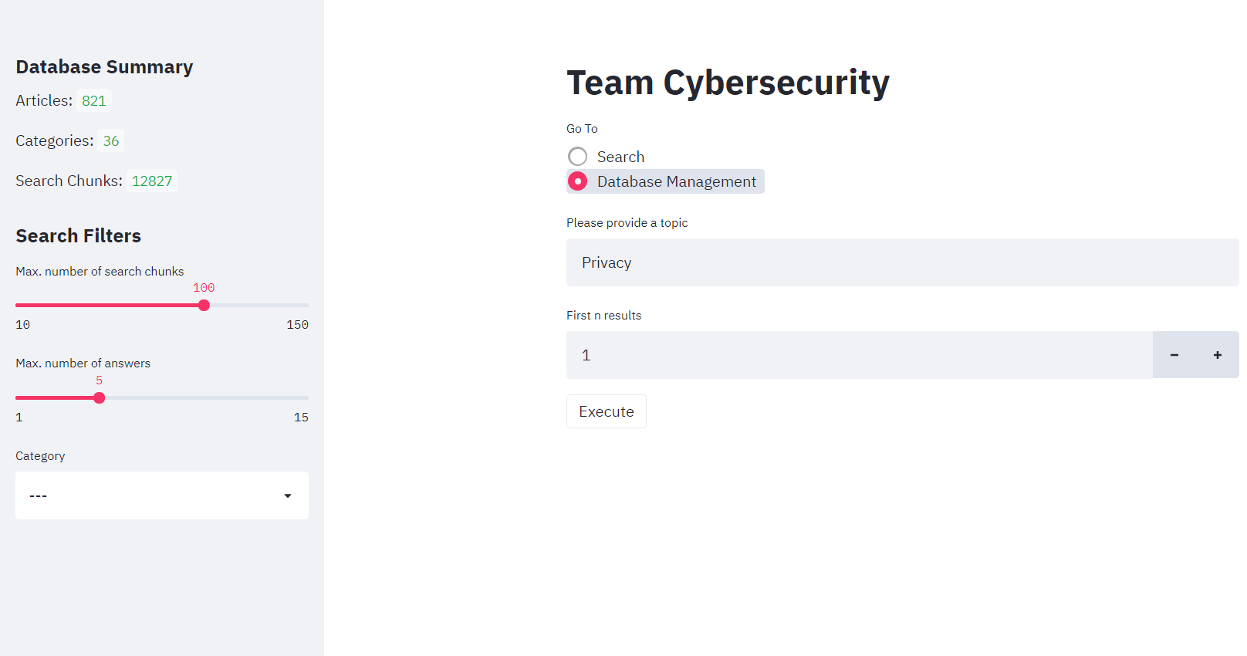Click the minus stepper to decrease results
The width and height of the screenshot is (1247, 656).
pos(1174,355)
